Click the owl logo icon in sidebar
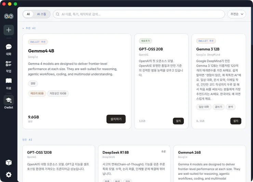The image size is (253, 182). coord(9,16)
